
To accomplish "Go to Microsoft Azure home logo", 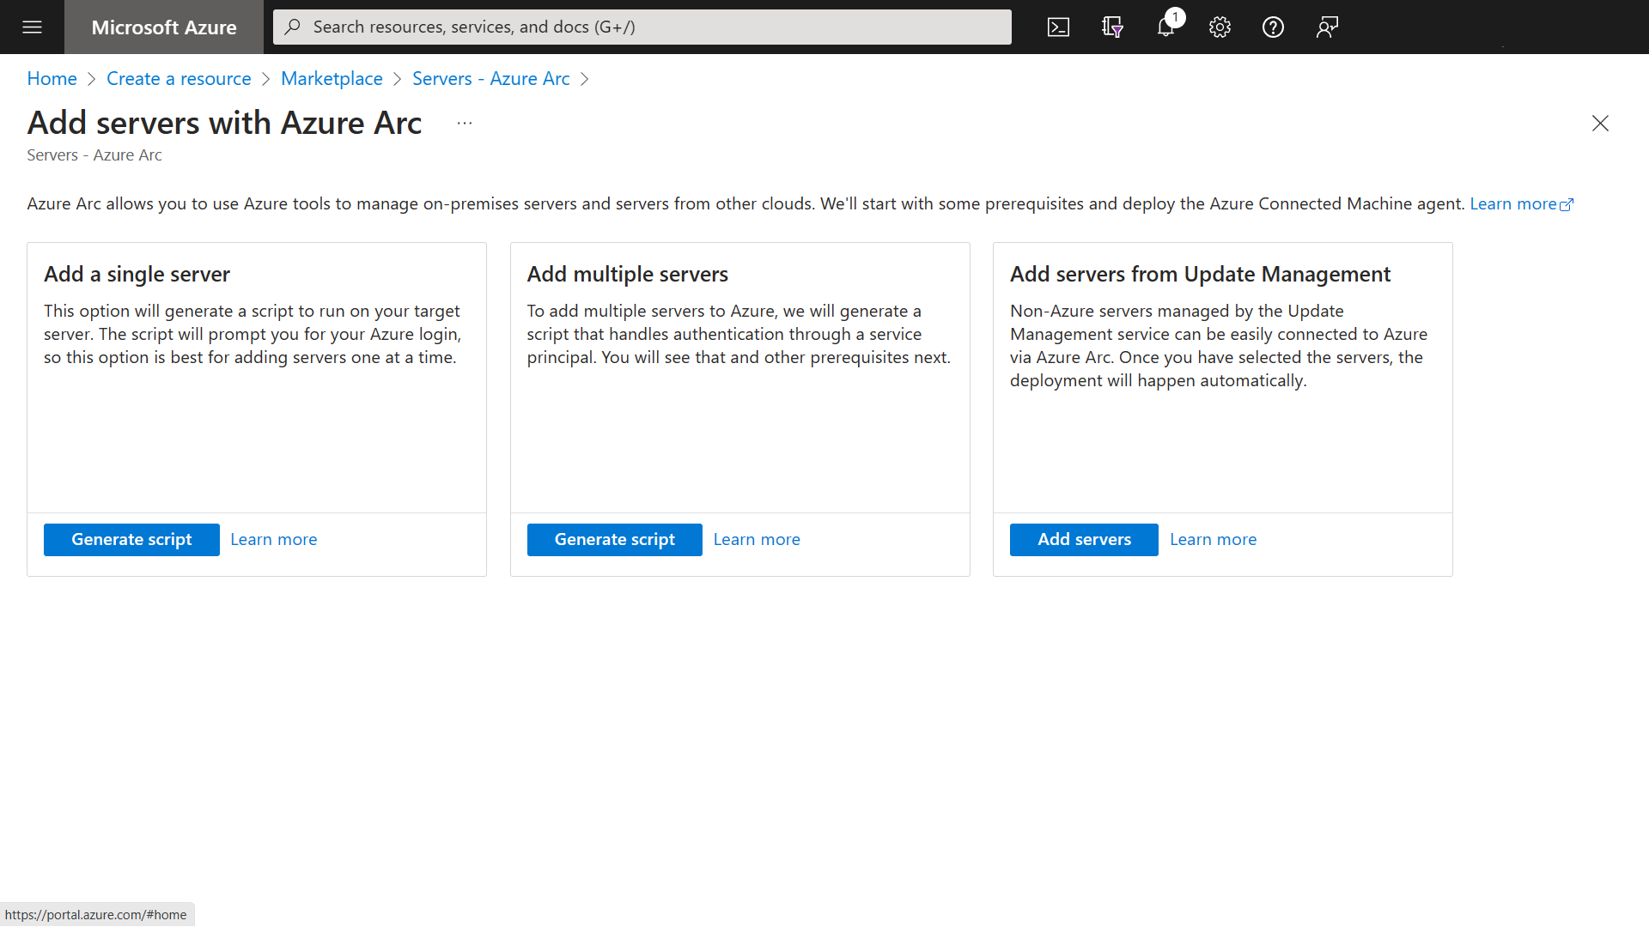I will (164, 27).
